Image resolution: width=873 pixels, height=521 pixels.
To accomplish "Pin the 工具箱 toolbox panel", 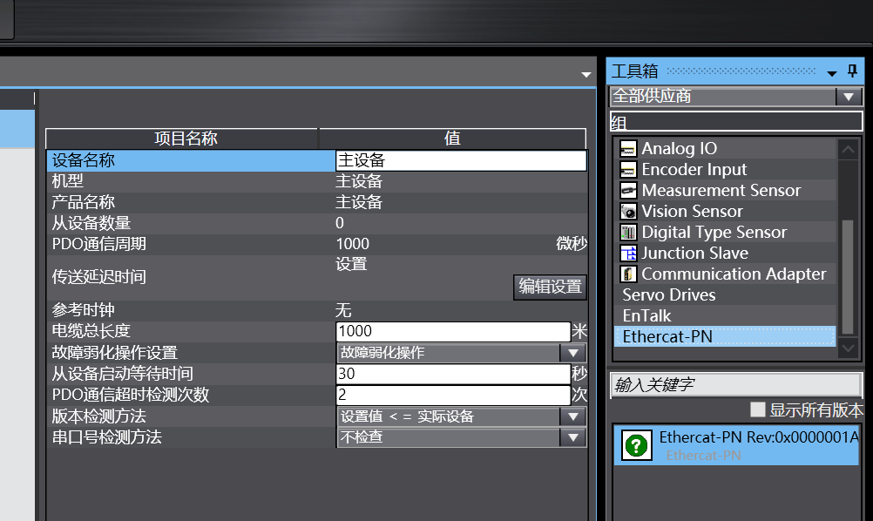I will tap(852, 71).
